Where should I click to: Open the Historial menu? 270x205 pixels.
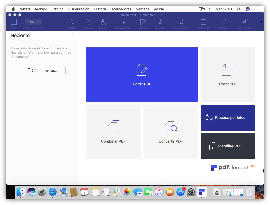click(x=101, y=9)
